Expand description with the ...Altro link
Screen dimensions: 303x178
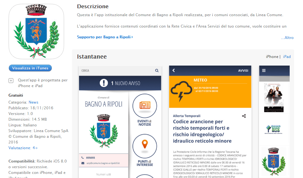(x=287, y=38)
